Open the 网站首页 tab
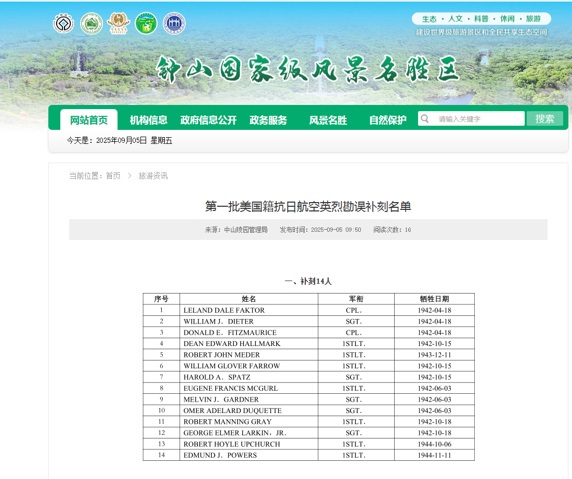Image resolution: width=572 pixels, height=479 pixels. 89,120
